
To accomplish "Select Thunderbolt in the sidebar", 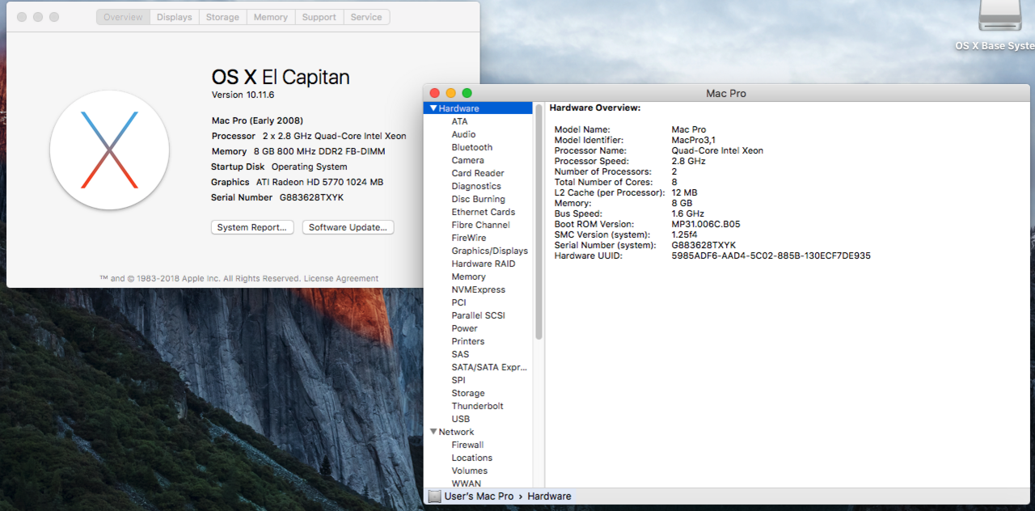I will [x=478, y=406].
